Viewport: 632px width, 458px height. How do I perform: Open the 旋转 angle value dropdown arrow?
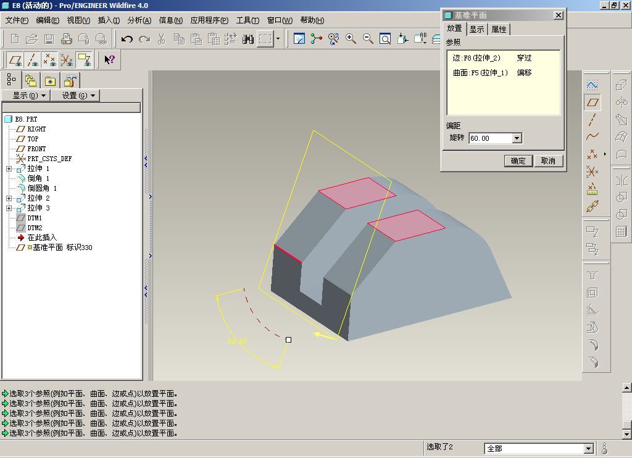[x=517, y=138]
